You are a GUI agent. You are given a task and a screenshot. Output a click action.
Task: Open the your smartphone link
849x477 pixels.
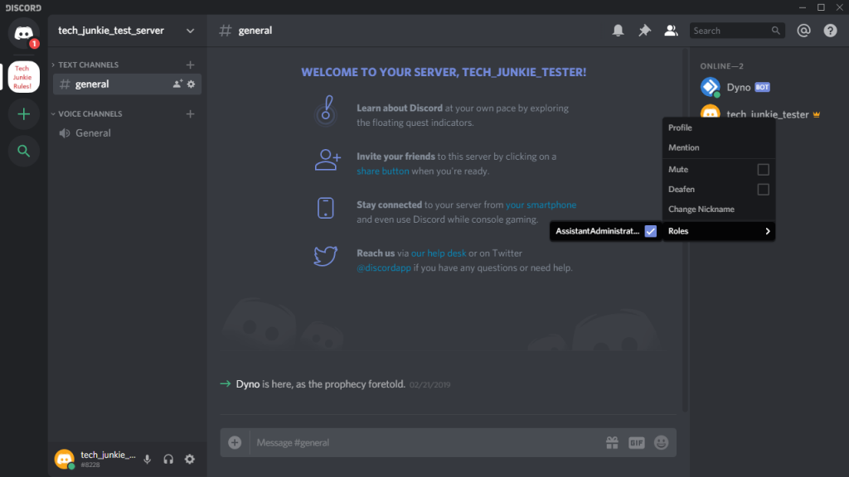pos(541,205)
